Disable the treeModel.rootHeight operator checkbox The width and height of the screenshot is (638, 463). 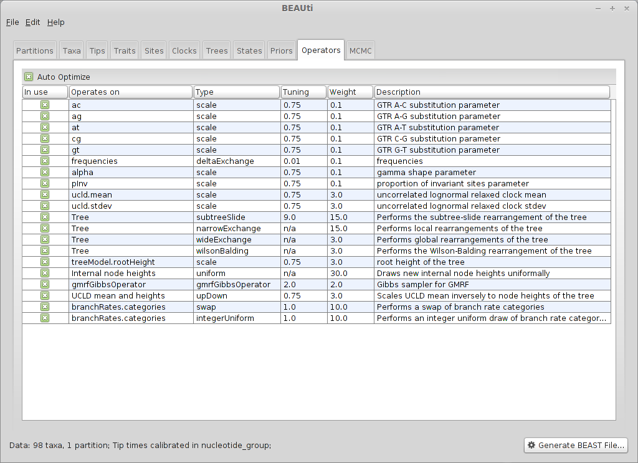tap(45, 262)
